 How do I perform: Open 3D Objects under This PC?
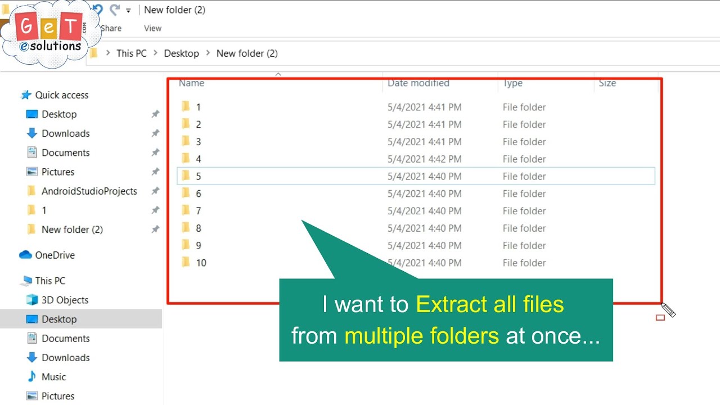pos(65,300)
